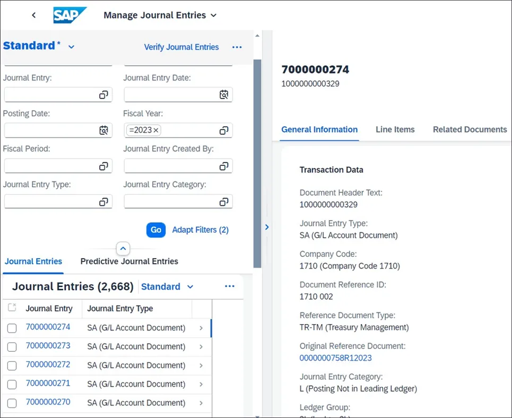Open the Standard filter variant dropdown
Screen dimensions: 512x418
coord(71,47)
